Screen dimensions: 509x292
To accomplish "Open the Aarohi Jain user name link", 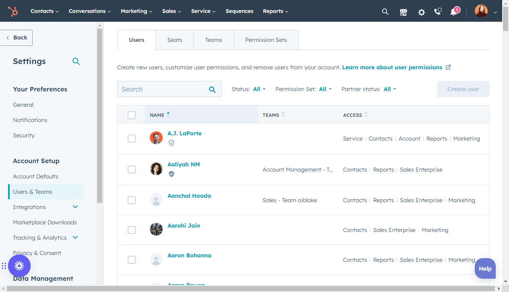I will (x=184, y=226).
